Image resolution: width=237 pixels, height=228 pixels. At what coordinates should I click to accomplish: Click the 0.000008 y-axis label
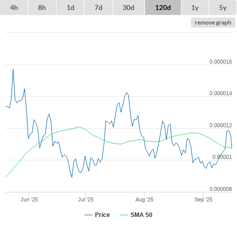220,189
